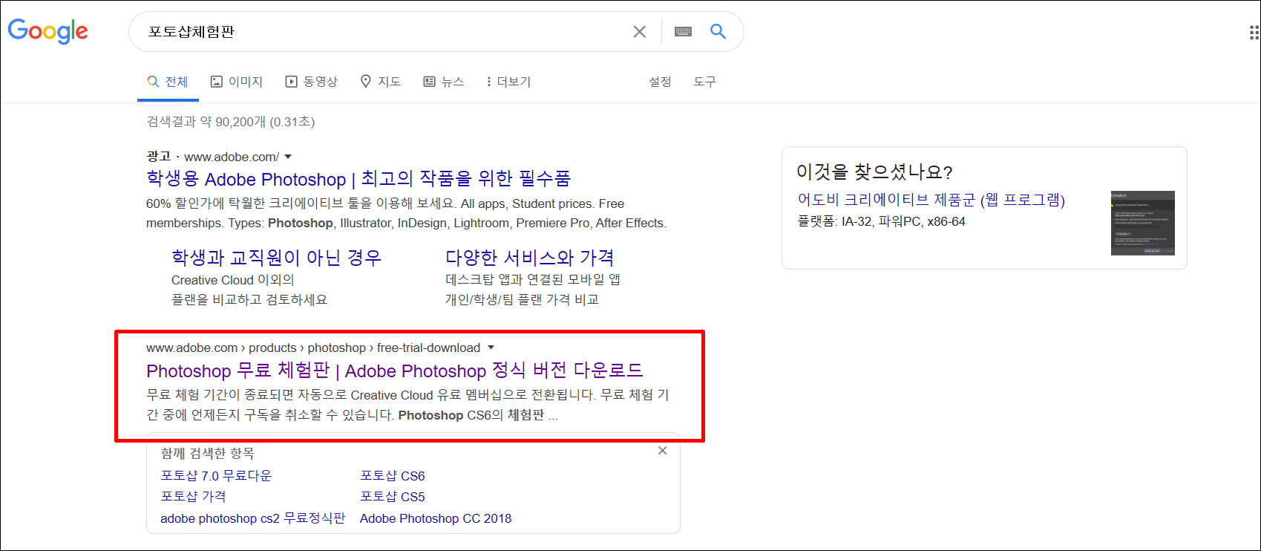Open 다양한 서비스와 가격 sitelink
The image size is (1261, 551).
[530, 258]
